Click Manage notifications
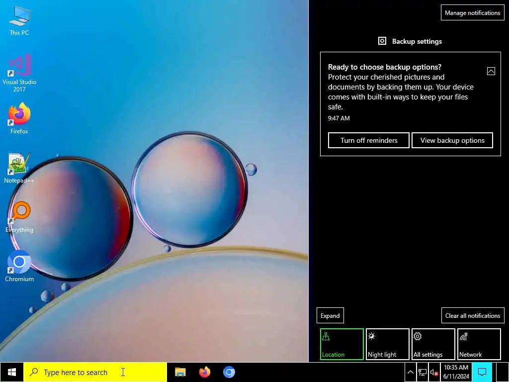509x382 pixels. click(x=473, y=12)
